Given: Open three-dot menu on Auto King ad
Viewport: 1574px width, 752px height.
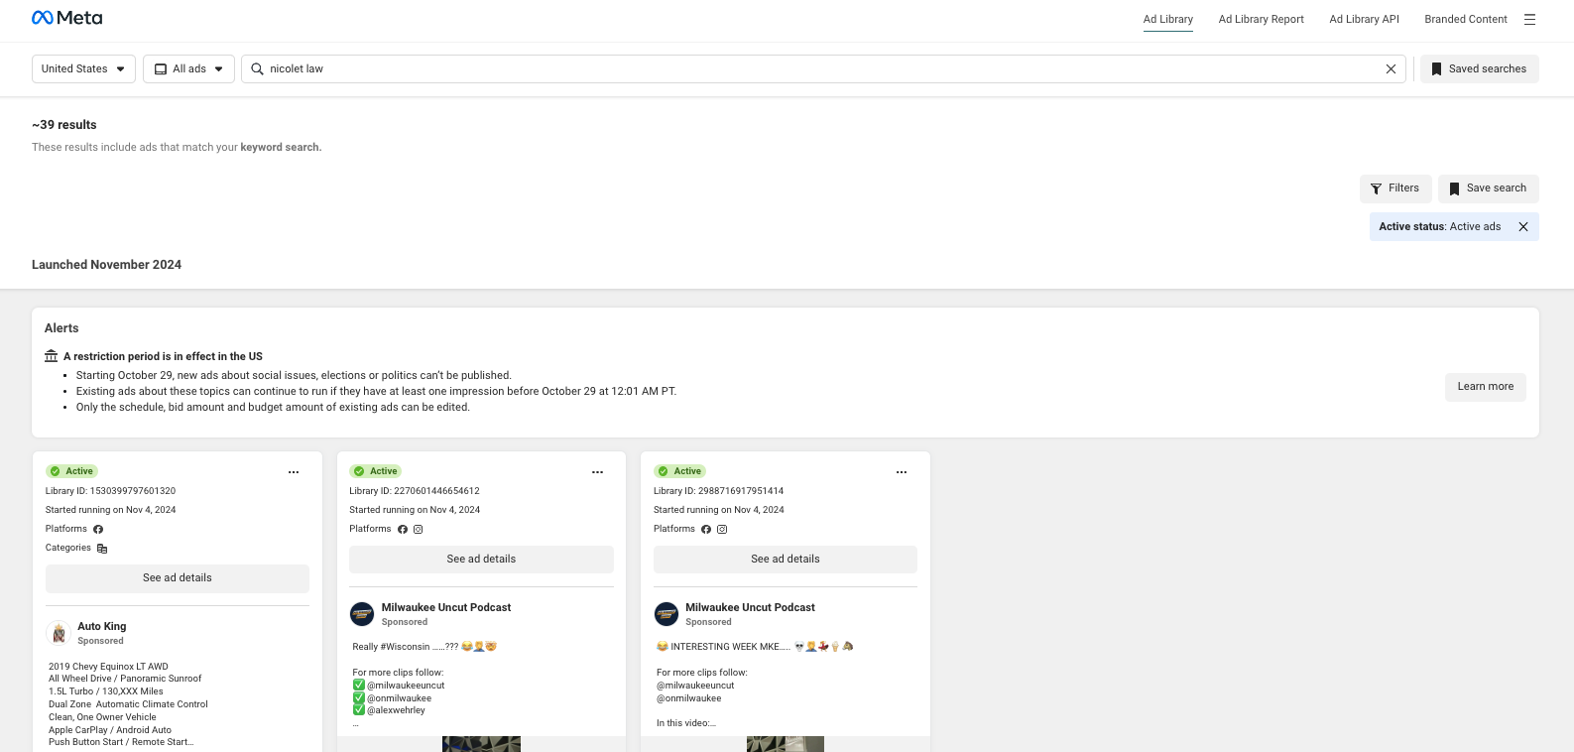Looking at the screenshot, I should [x=294, y=472].
